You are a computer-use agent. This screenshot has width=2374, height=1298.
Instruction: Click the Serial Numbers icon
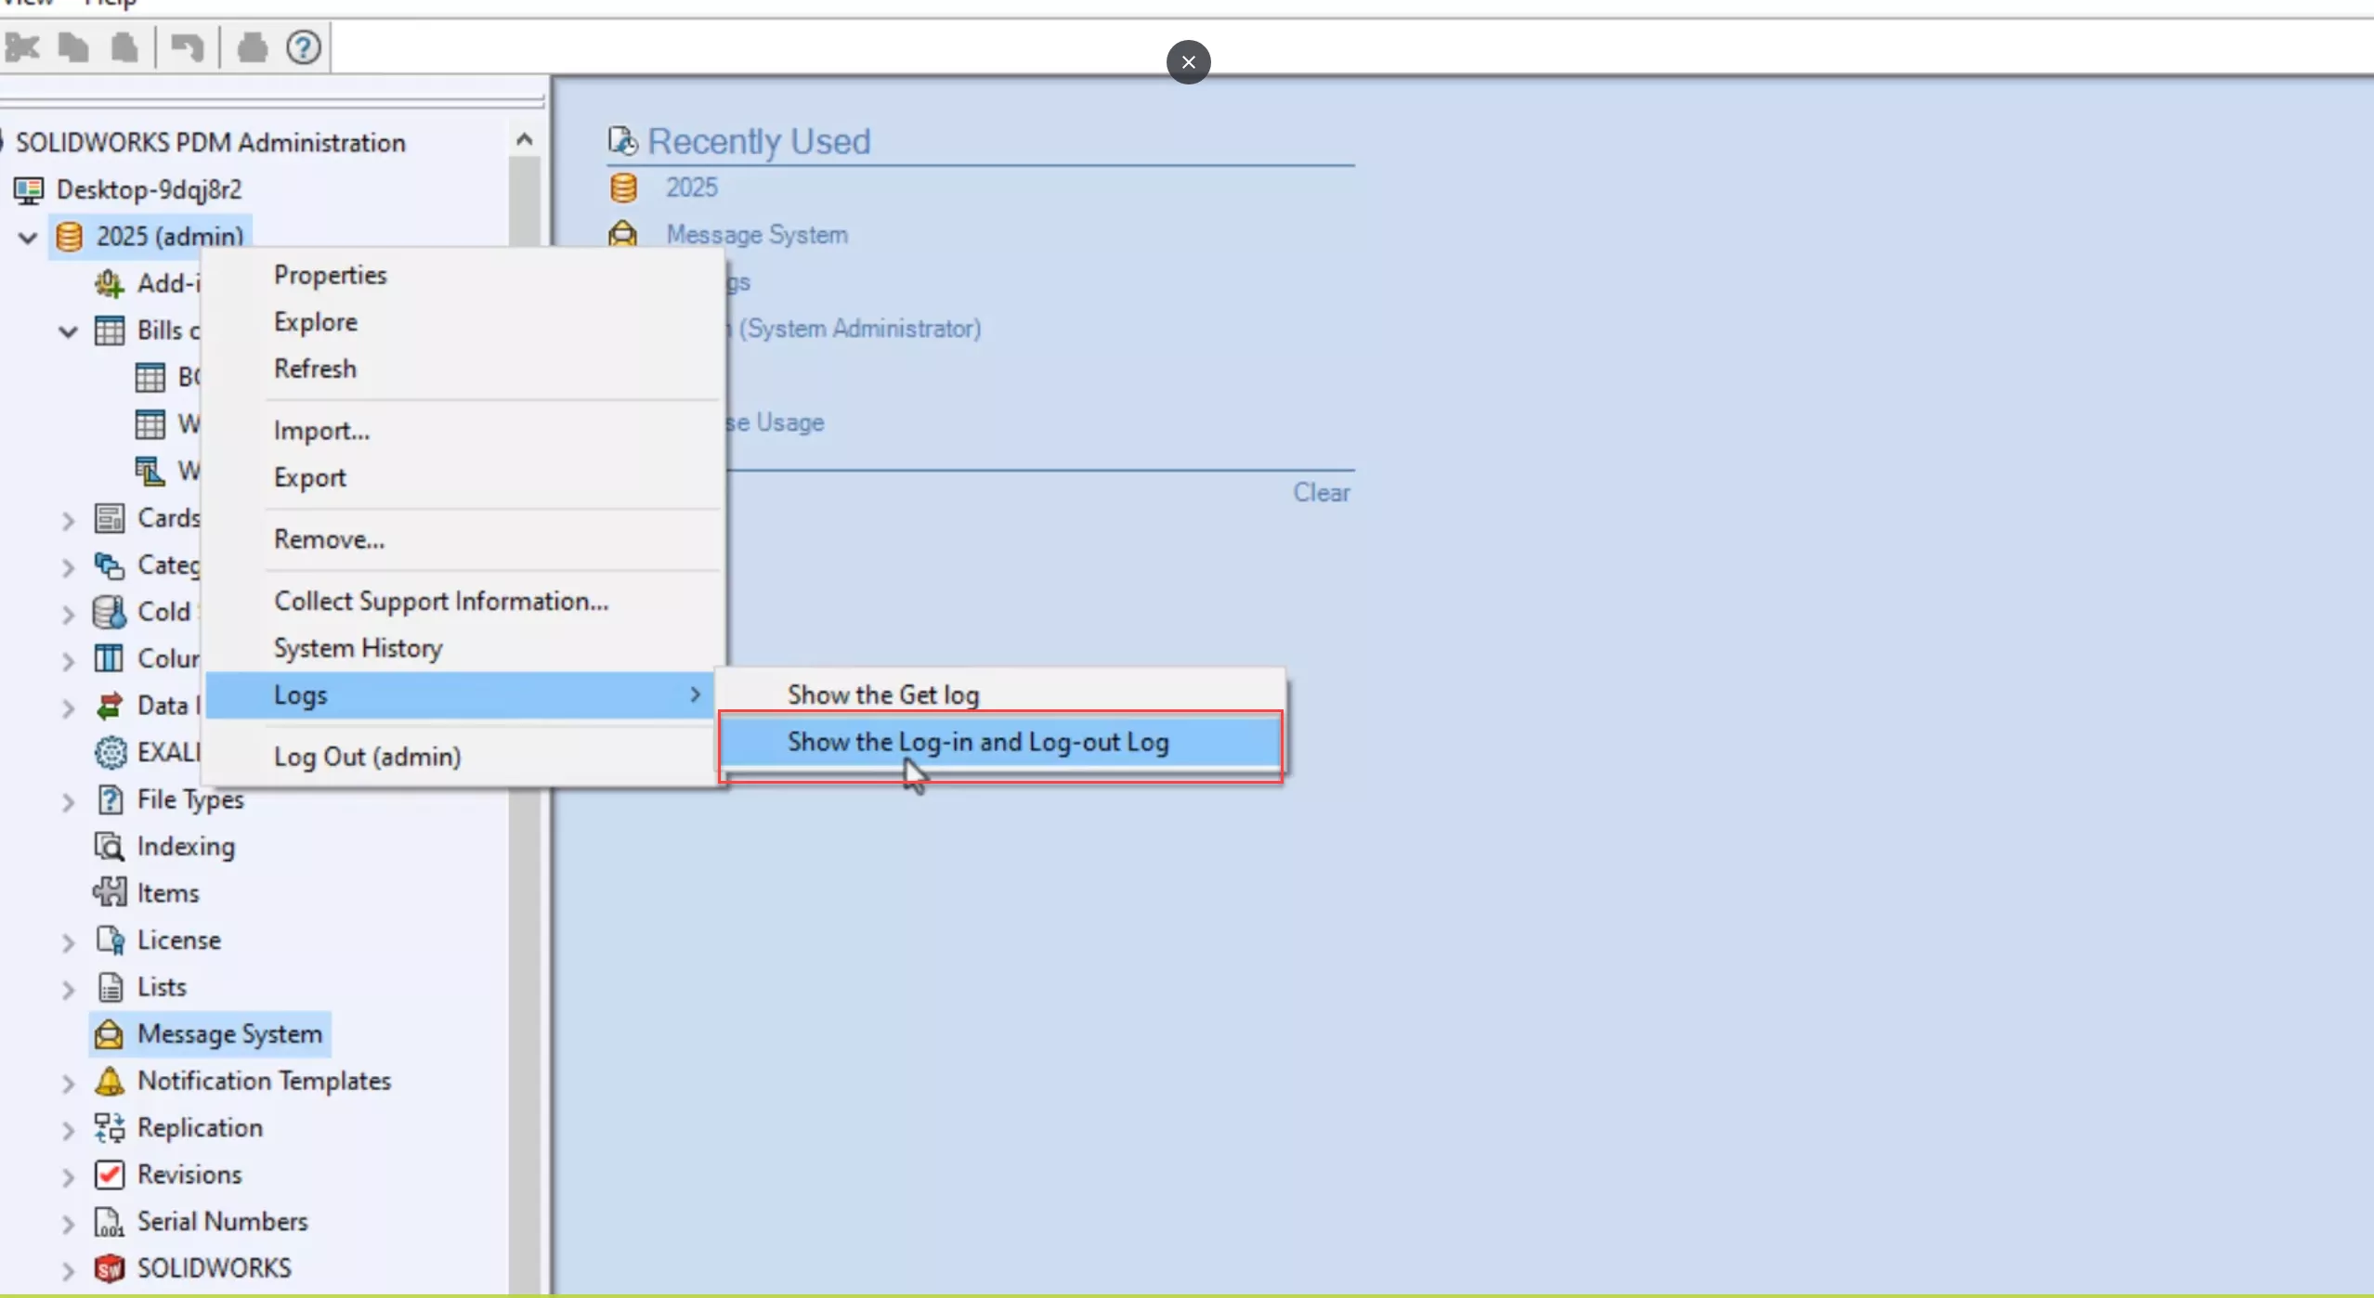point(109,1220)
